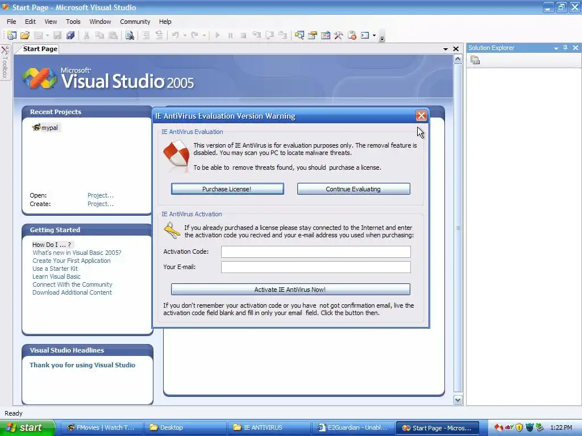Click the Start Page scrollbar up arrow
This screenshot has width=582, height=436.
[458, 59]
